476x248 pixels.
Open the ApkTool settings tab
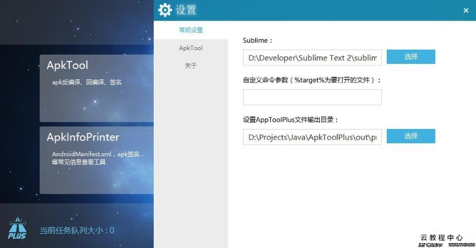click(191, 48)
